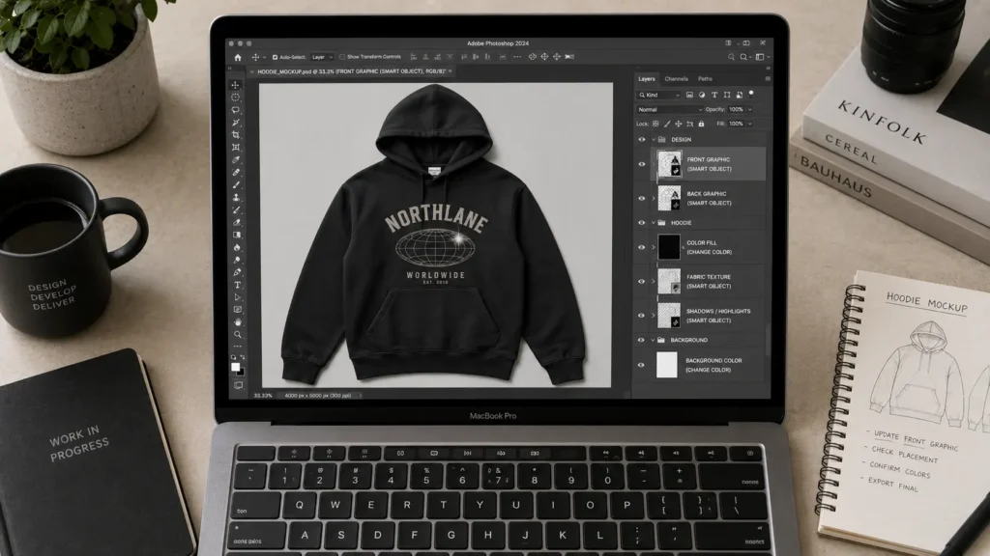Viewport: 990px width, 556px height.
Task: Select the HOODIE_MOCKUP.psd document tab
Action: [351, 71]
